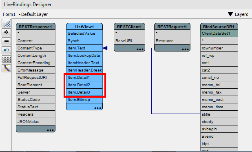Expand RESTRequest1 members with its ellipsis
This screenshot has height=152, width=252.
click(185, 49)
